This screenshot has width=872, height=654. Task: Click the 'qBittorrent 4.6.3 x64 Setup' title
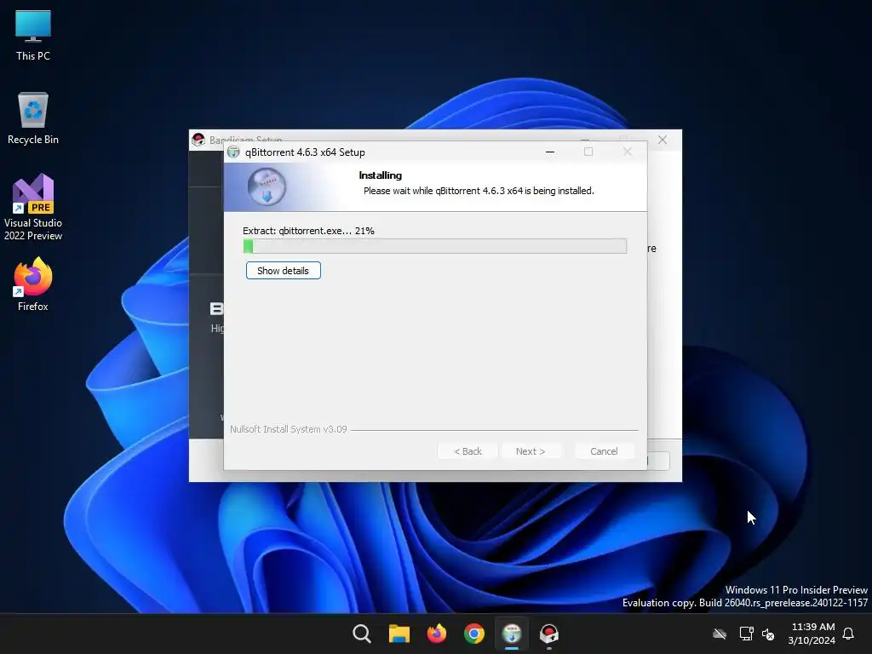click(x=305, y=152)
